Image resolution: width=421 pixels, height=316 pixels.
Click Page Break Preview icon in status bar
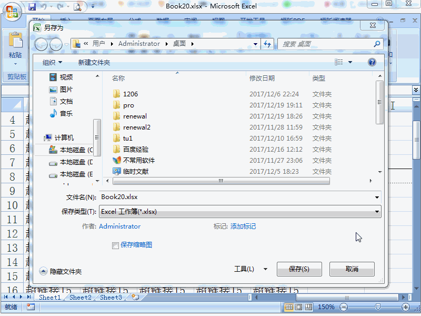point(308,307)
